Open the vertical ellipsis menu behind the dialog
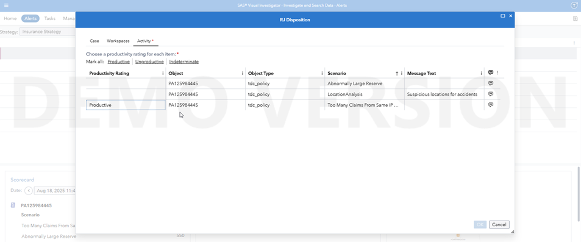This screenshot has width=581, height=242. click(x=574, y=43)
